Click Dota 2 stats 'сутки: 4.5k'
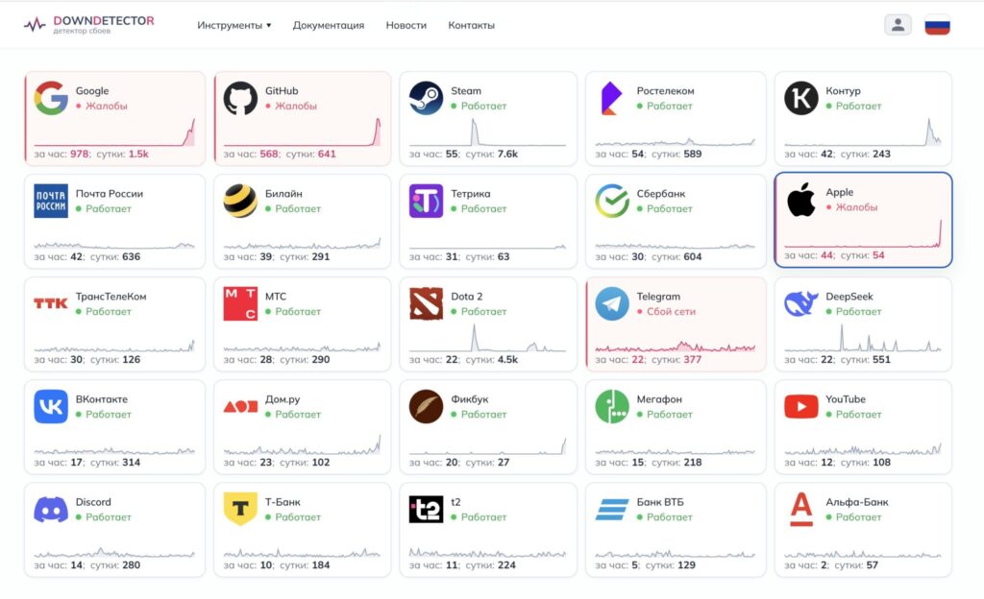This screenshot has width=984, height=599. click(x=491, y=360)
